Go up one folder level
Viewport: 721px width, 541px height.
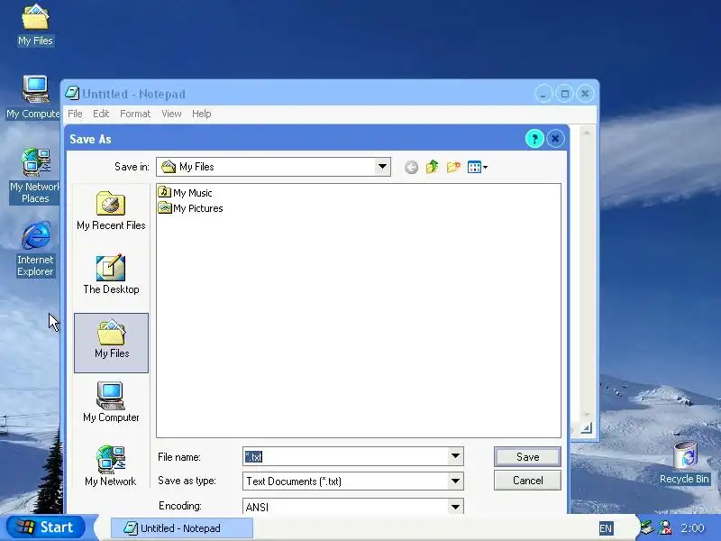433,167
